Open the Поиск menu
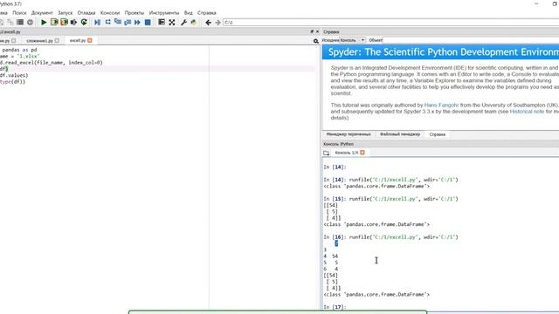The image size is (559, 314). (19, 13)
